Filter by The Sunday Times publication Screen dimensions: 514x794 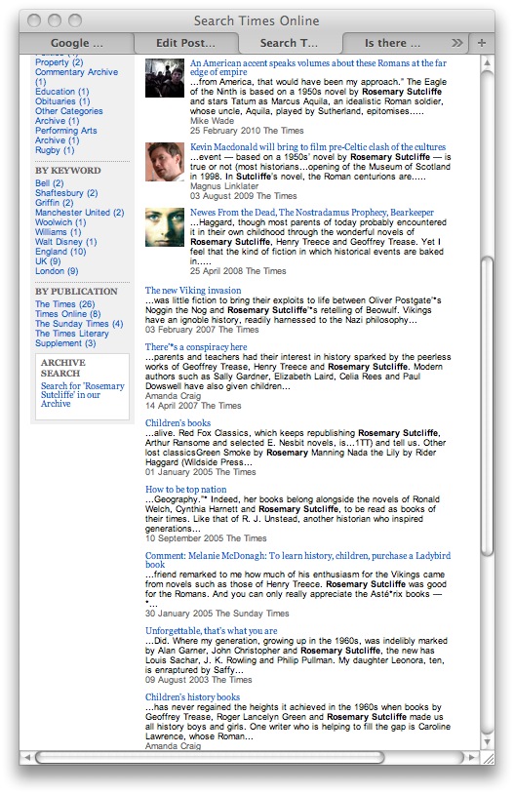click(79, 324)
